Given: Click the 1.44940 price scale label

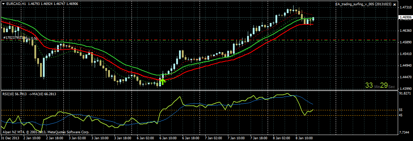Looking at the screenshot, I should 405,66.
